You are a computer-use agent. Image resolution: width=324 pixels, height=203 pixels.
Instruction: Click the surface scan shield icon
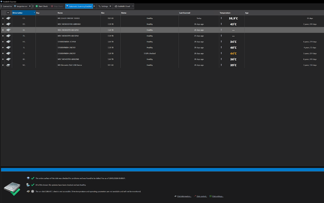[28, 178]
